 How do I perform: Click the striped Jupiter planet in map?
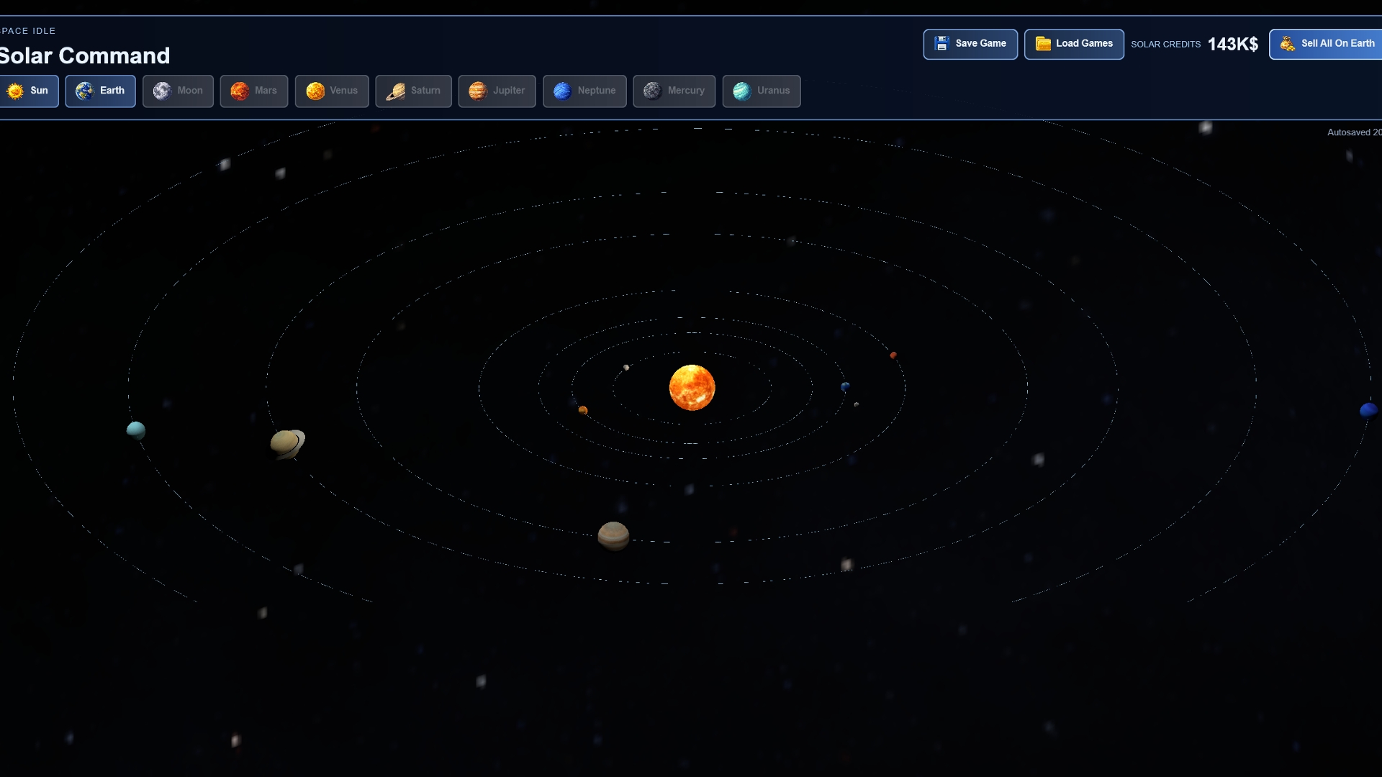click(x=613, y=536)
